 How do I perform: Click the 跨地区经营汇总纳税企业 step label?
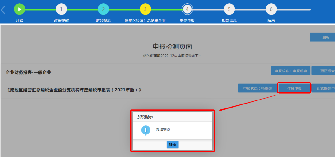coord(145,20)
